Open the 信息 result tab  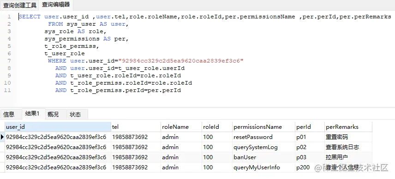[9, 114]
